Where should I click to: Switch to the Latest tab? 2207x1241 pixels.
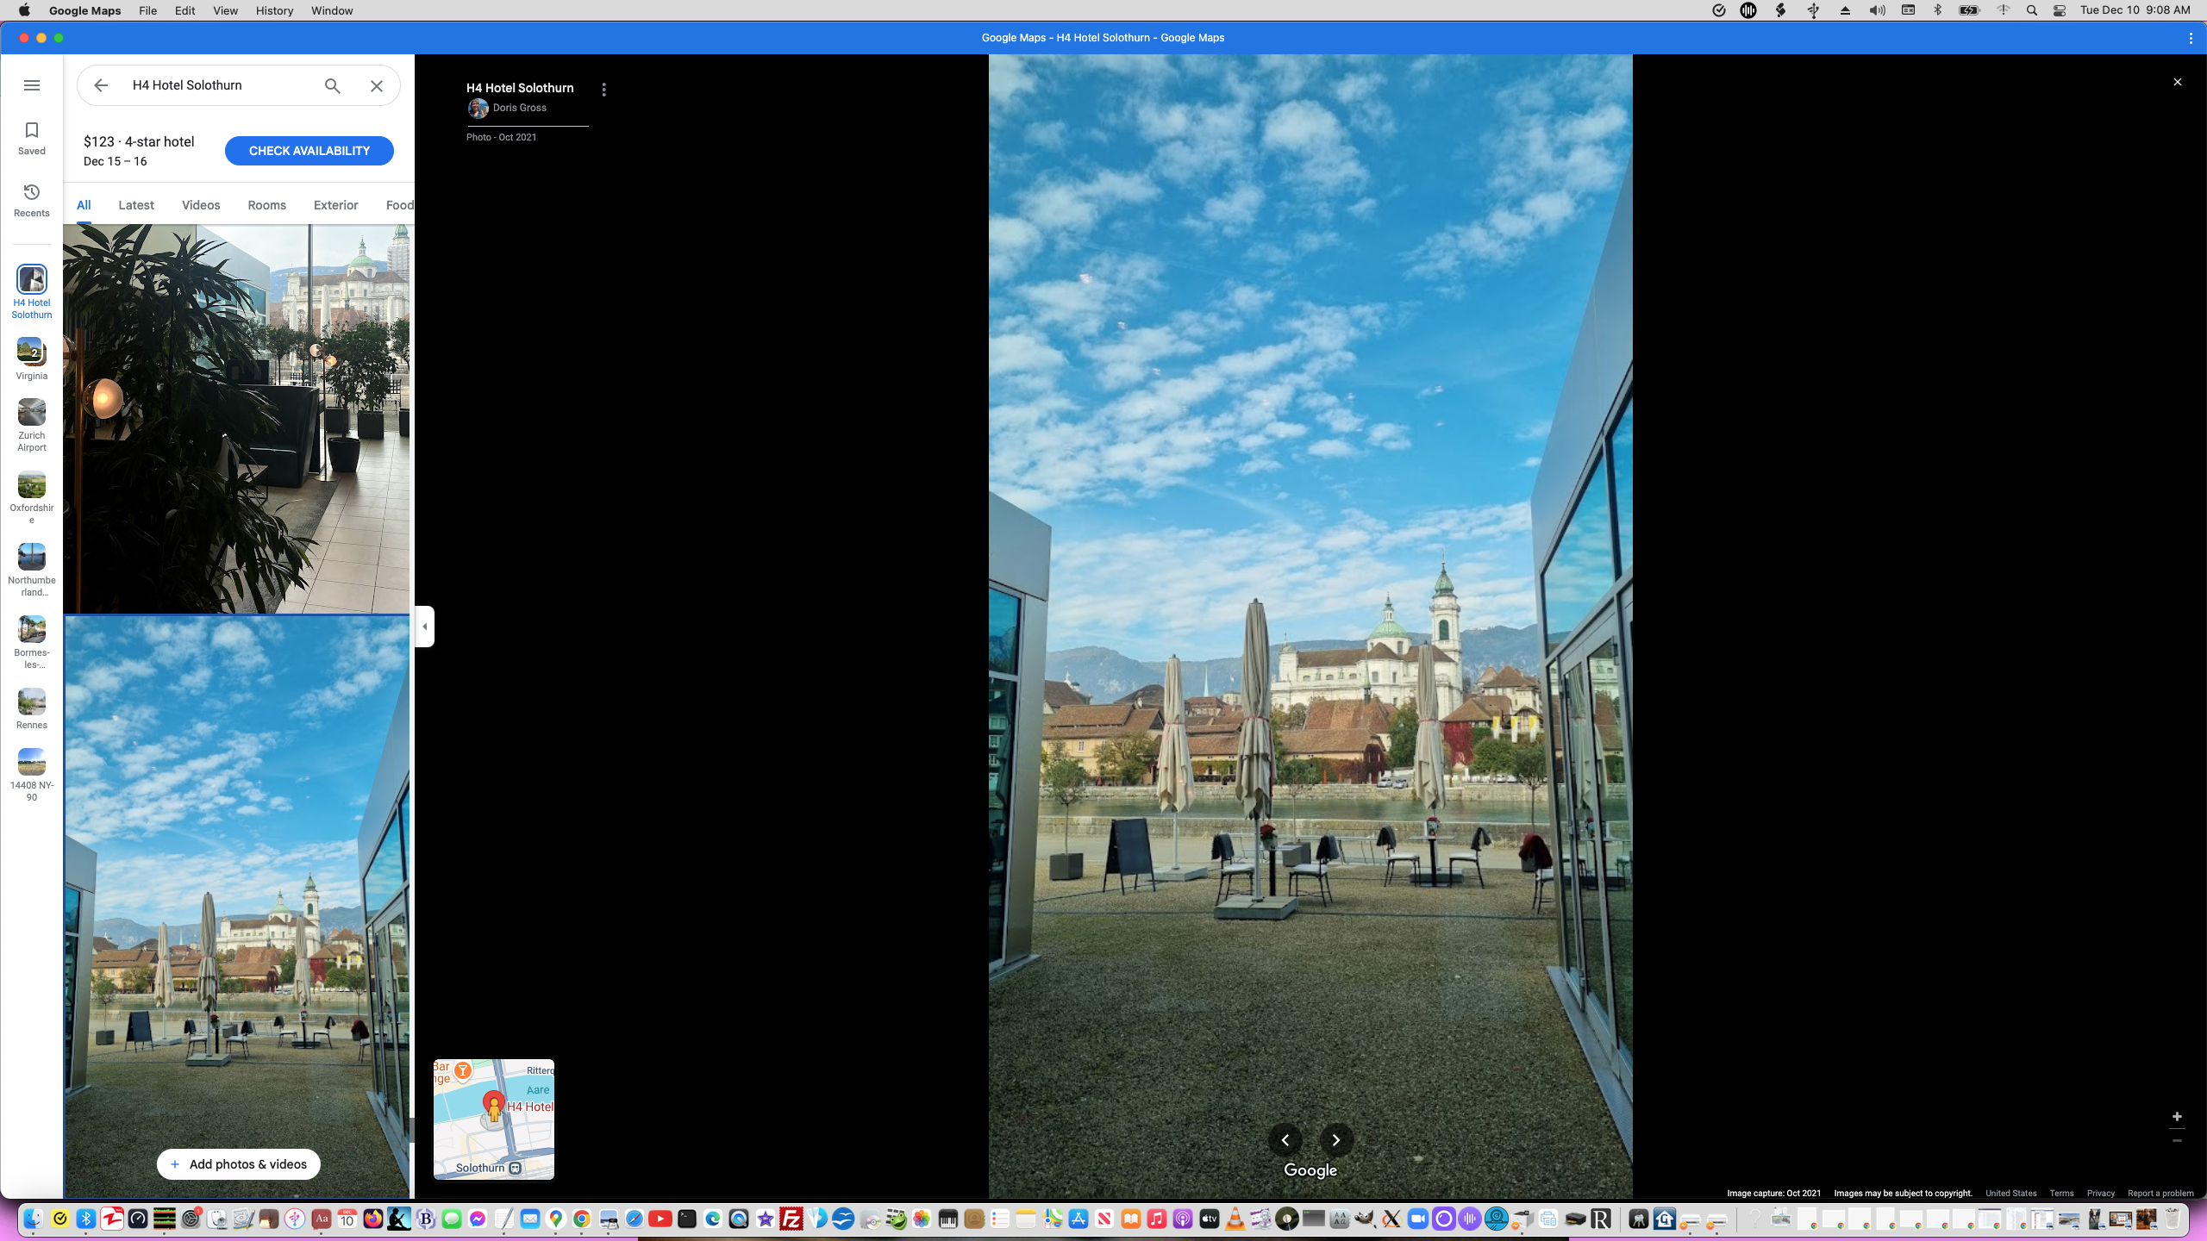135,205
